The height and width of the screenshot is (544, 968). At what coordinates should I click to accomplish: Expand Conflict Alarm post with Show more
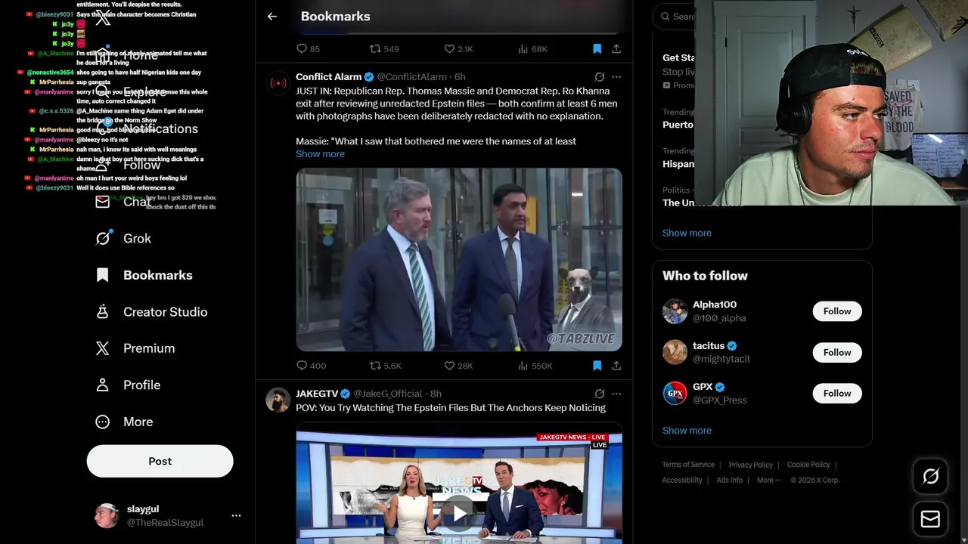[x=320, y=154]
